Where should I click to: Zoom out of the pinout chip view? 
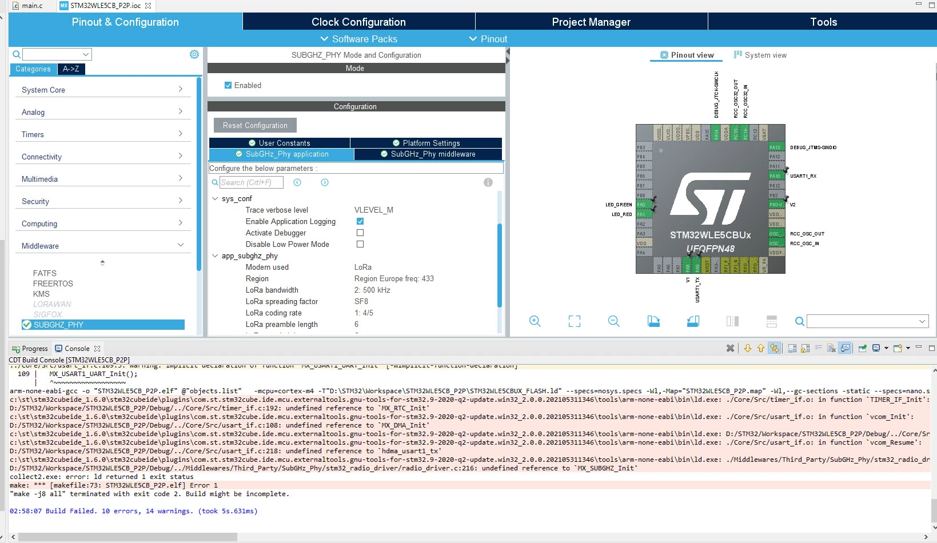(x=614, y=321)
